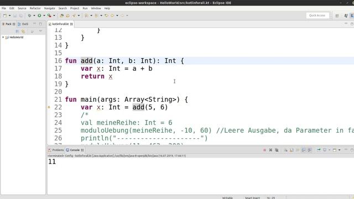Switch to the Problems tab
This screenshot has width=354, height=199.
(x=56, y=150)
